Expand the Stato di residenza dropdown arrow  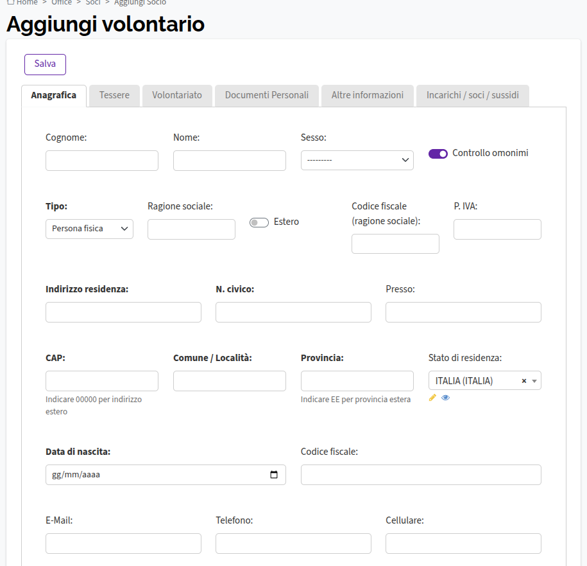534,381
